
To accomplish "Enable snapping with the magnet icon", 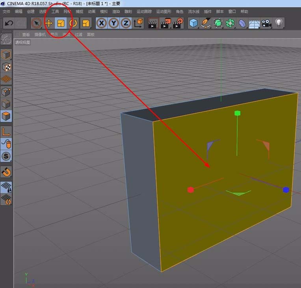I will pyautogui.click(x=6, y=172).
